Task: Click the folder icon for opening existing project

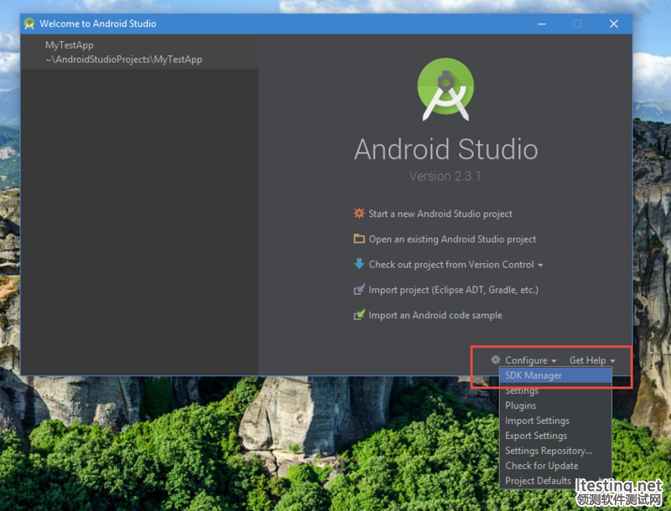Action: click(x=359, y=239)
